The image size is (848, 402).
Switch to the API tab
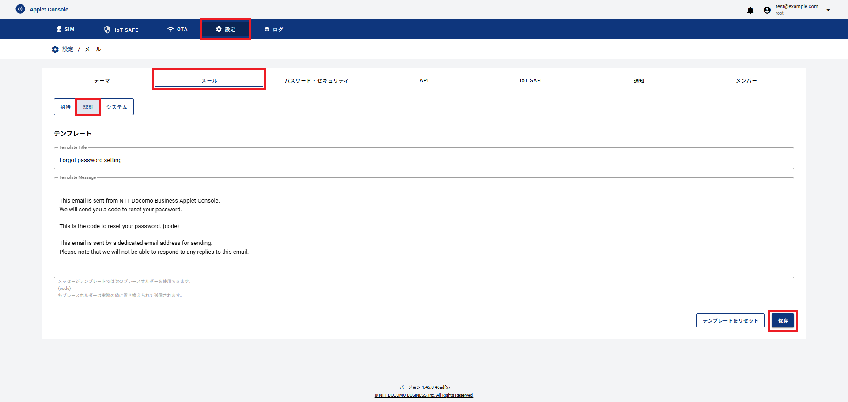tap(424, 80)
